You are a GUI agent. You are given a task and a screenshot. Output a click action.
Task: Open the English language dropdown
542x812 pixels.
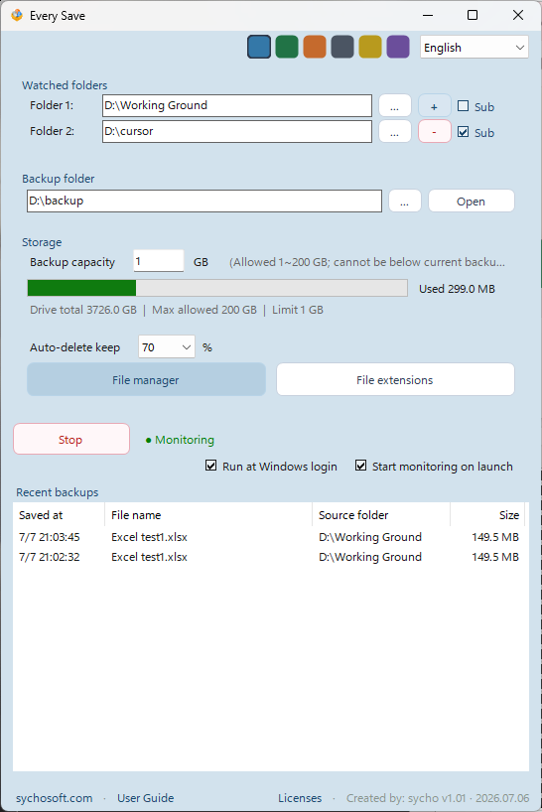tap(474, 47)
